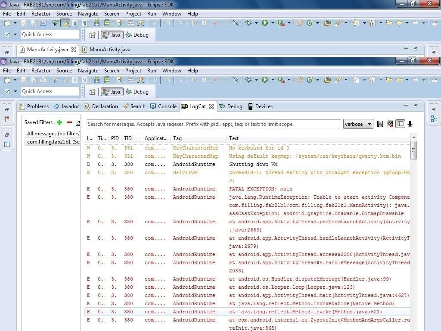The image size is (441, 331).
Task: Save the LogCat log to a file
Action: [380, 124]
